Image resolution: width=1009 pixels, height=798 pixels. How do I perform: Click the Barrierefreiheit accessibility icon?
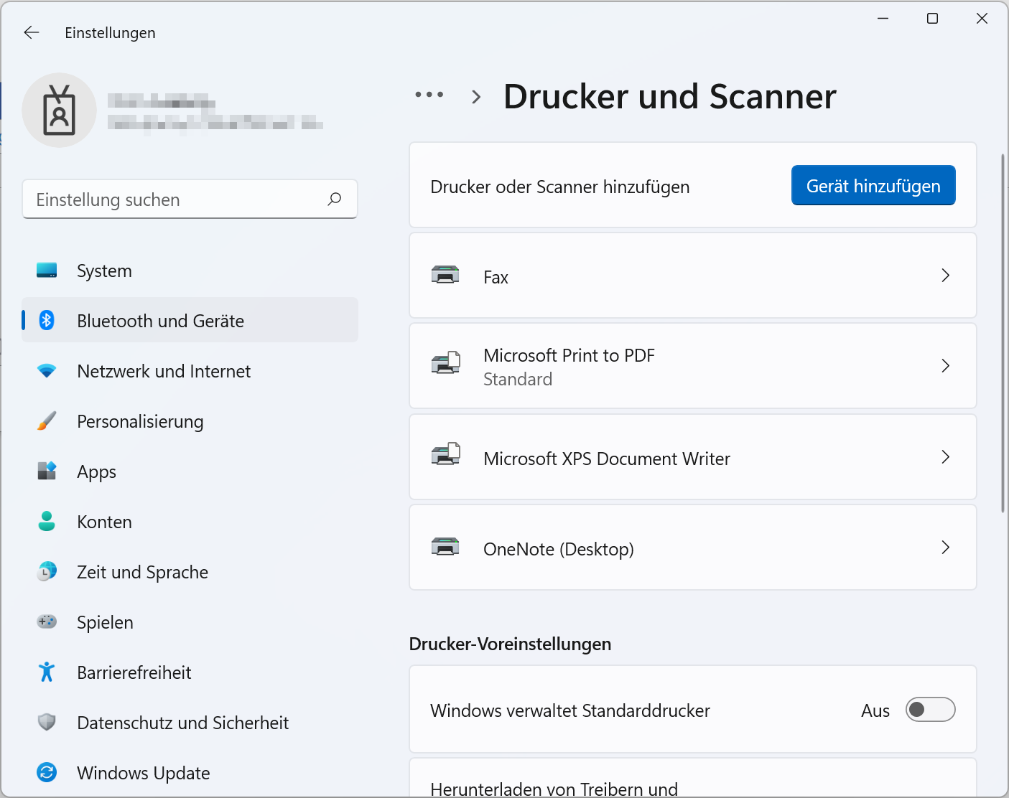pyautogui.click(x=47, y=672)
